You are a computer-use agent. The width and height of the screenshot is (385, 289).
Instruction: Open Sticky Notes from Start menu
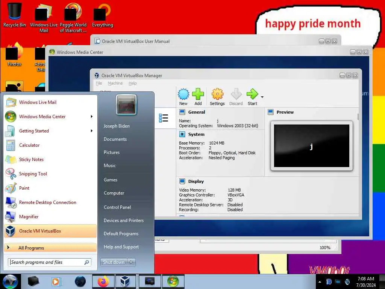coord(50,160)
